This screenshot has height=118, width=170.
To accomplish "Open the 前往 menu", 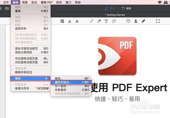I will pyautogui.click(x=59, y=2).
